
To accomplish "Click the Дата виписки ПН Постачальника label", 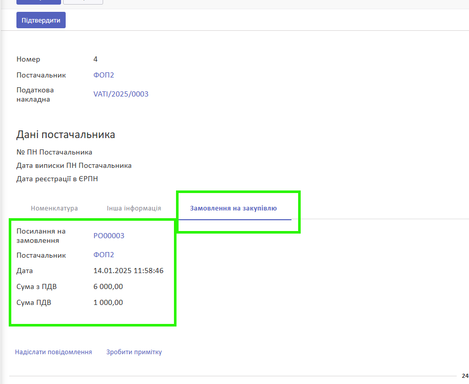I will pyautogui.click(x=74, y=165).
